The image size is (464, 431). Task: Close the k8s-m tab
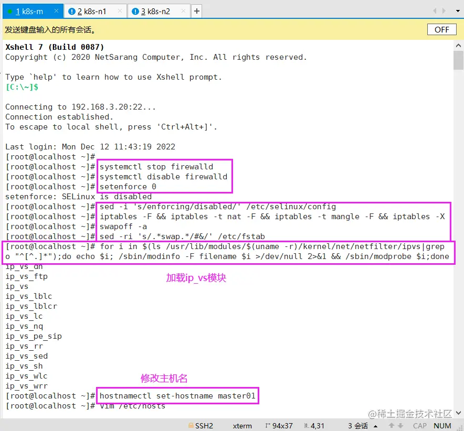pos(56,11)
